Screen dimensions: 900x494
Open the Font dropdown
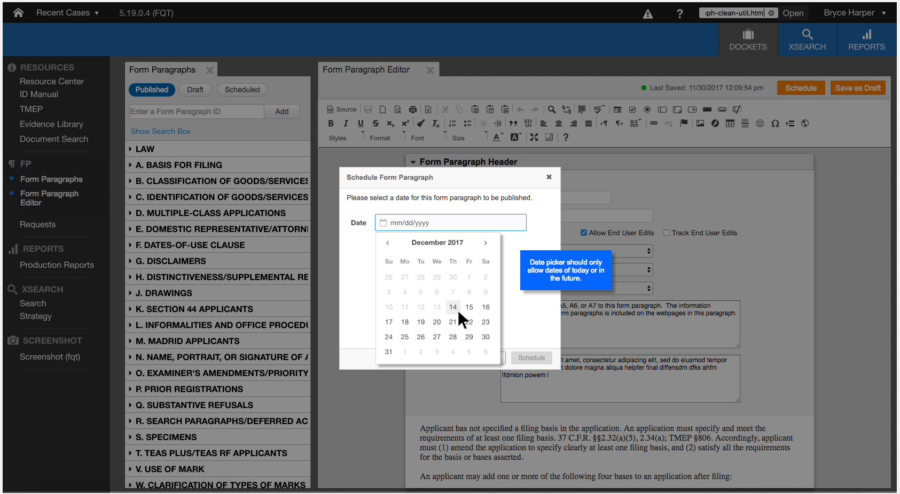pyautogui.click(x=427, y=138)
